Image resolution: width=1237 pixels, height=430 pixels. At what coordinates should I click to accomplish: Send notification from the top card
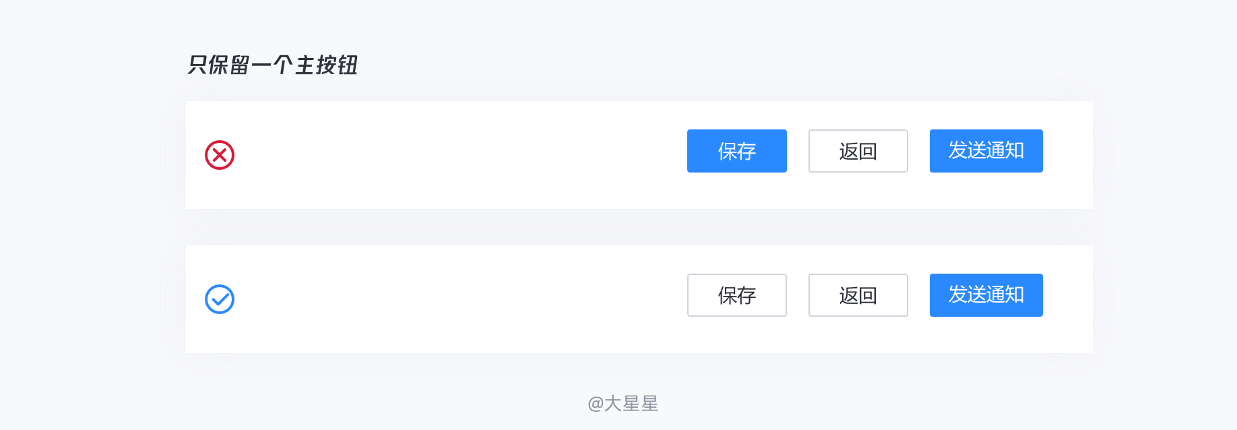986,151
